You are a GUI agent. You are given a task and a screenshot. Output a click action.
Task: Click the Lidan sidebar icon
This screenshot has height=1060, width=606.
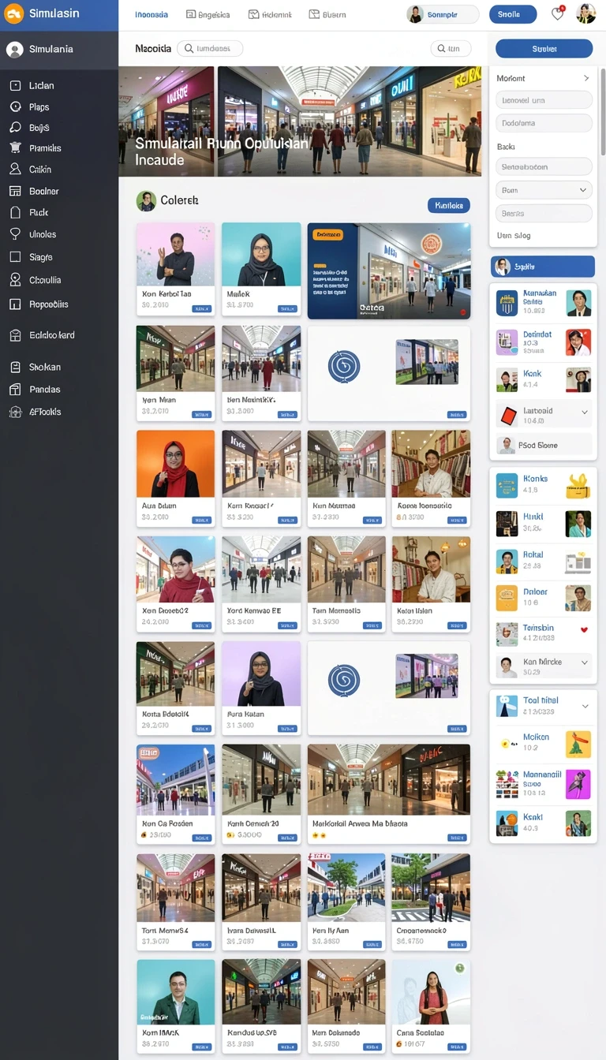tap(14, 85)
